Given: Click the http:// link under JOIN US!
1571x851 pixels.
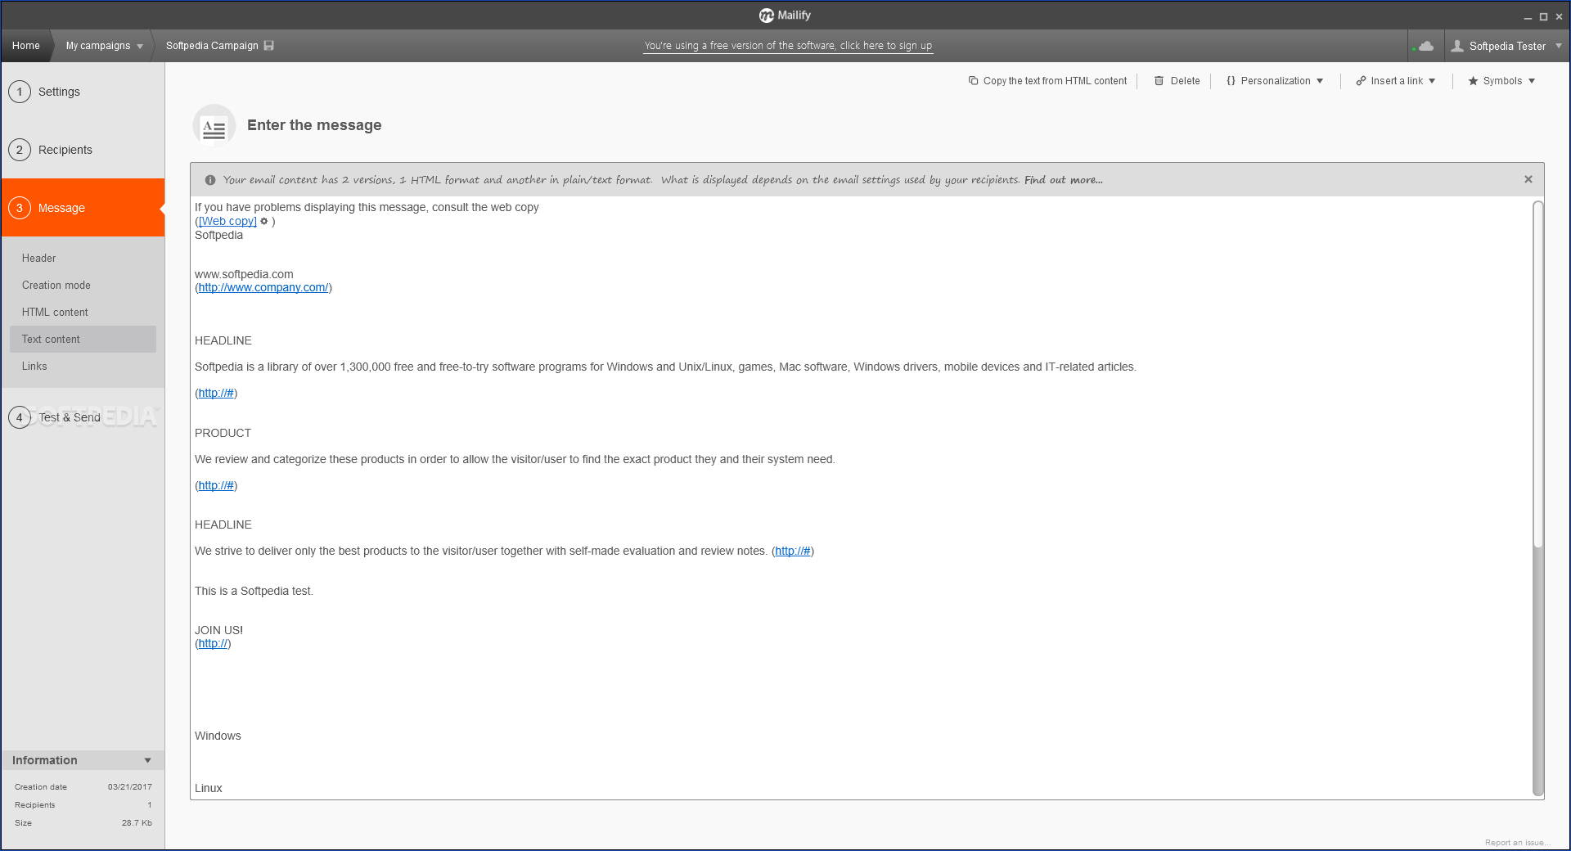Looking at the screenshot, I should (213, 643).
